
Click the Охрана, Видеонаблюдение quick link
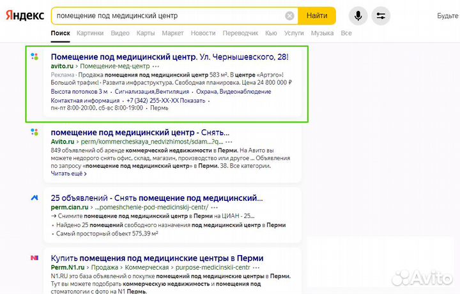point(234,92)
